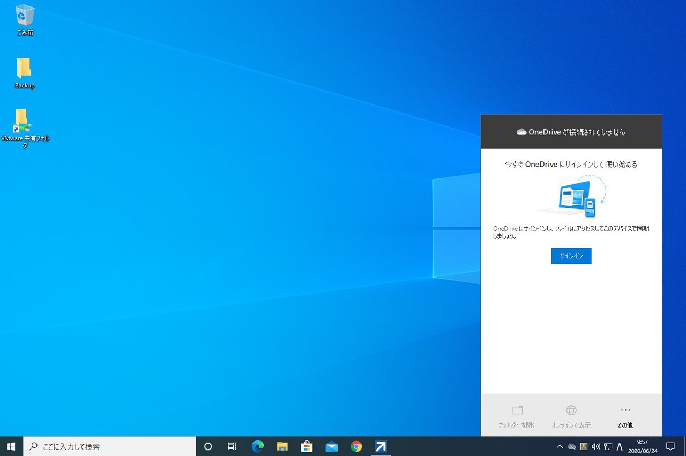The width and height of the screenshot is (686, 456).
Task: Toggle the IME input mode A indicator
Action: click(x=620, y=446)
